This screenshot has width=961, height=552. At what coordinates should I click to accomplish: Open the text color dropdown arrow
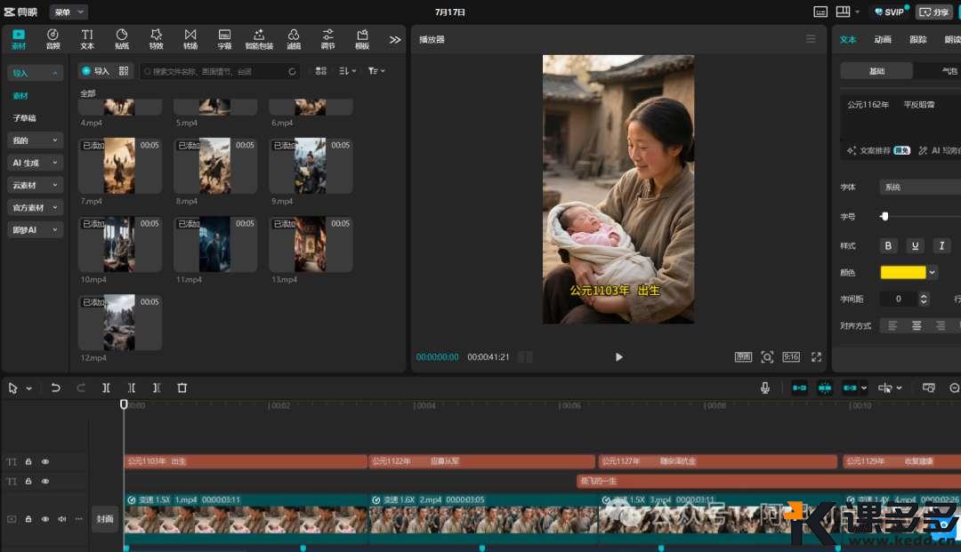coord(933,273)
